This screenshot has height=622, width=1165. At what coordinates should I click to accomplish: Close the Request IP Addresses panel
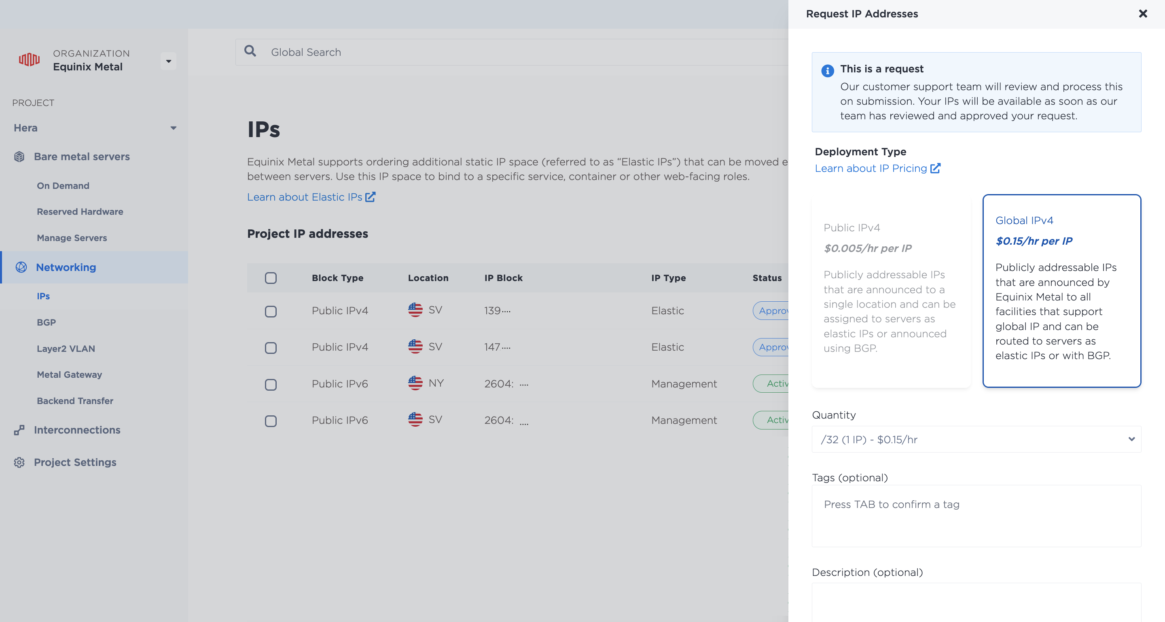1143,14
